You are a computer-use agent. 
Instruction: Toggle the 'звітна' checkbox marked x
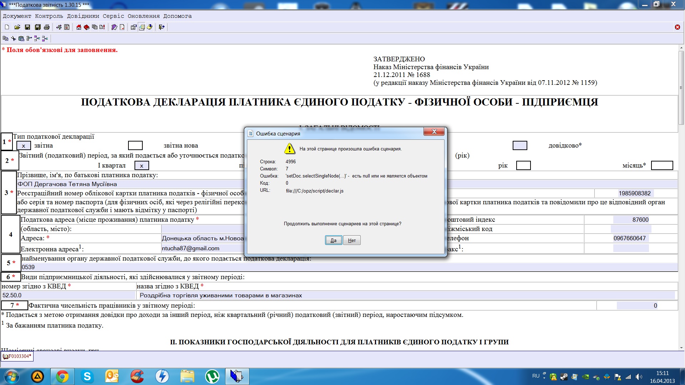pyautogui.click(x=24, y=146)
